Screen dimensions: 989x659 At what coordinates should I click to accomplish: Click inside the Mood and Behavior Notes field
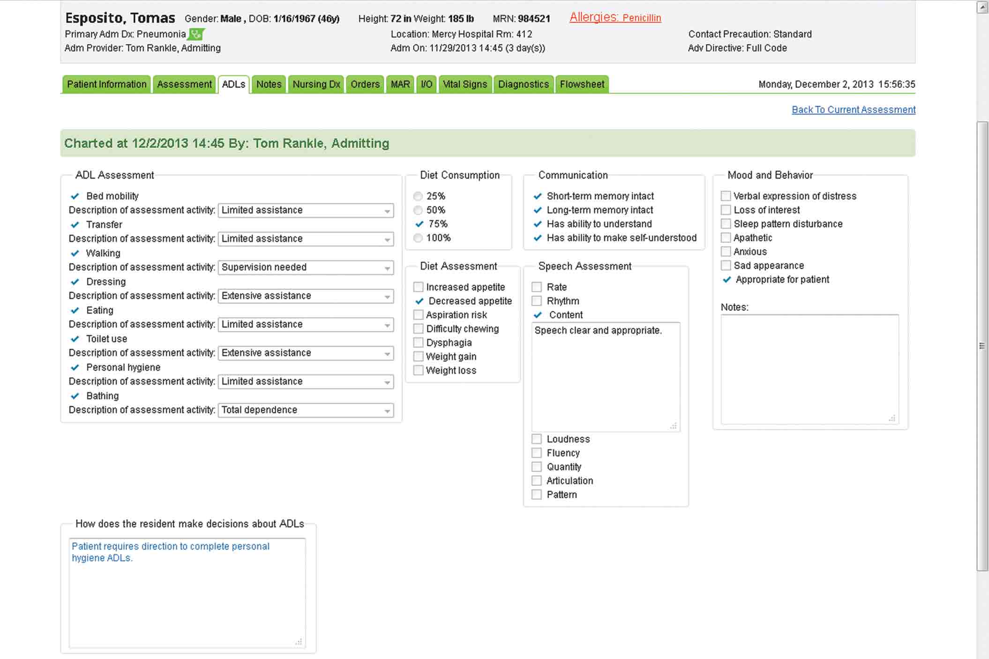click(809, 369)
